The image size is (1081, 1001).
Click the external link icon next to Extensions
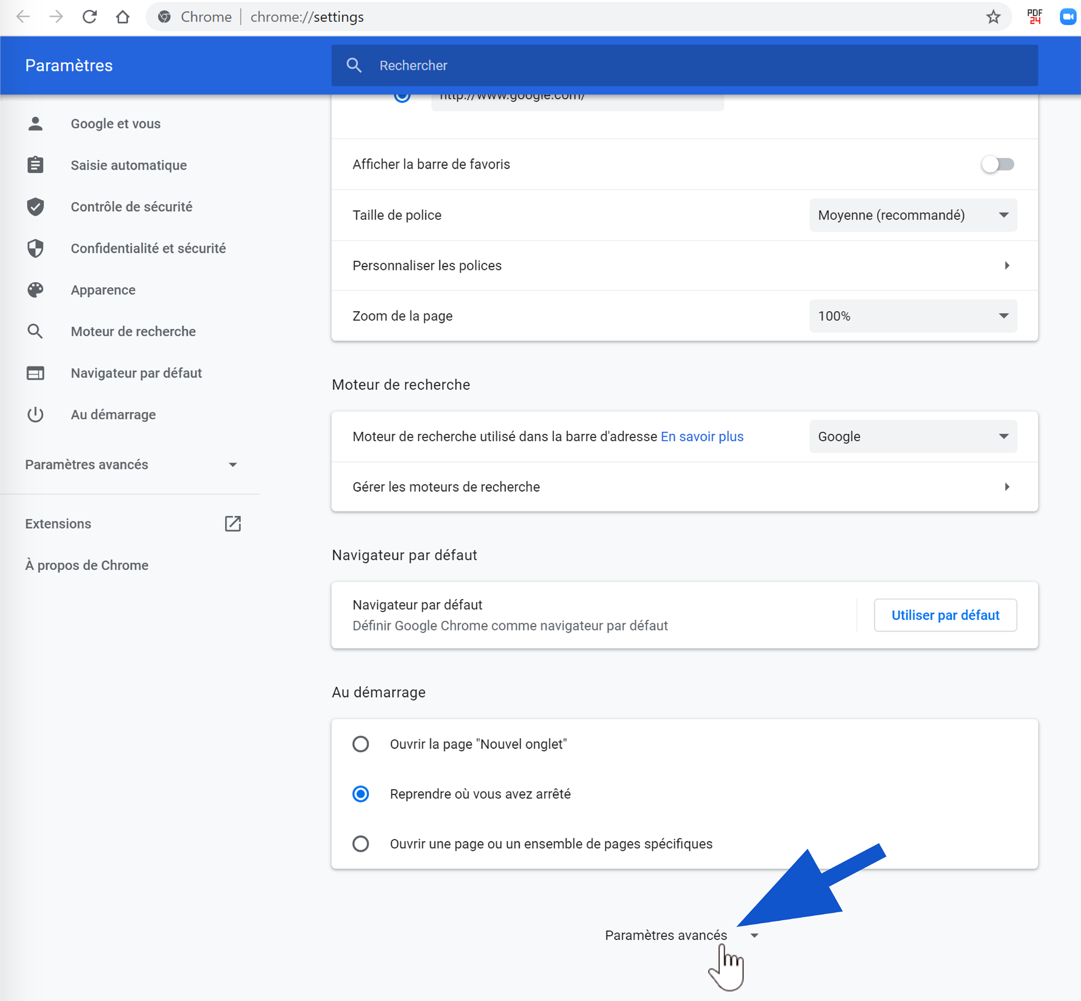pos(233,524)
